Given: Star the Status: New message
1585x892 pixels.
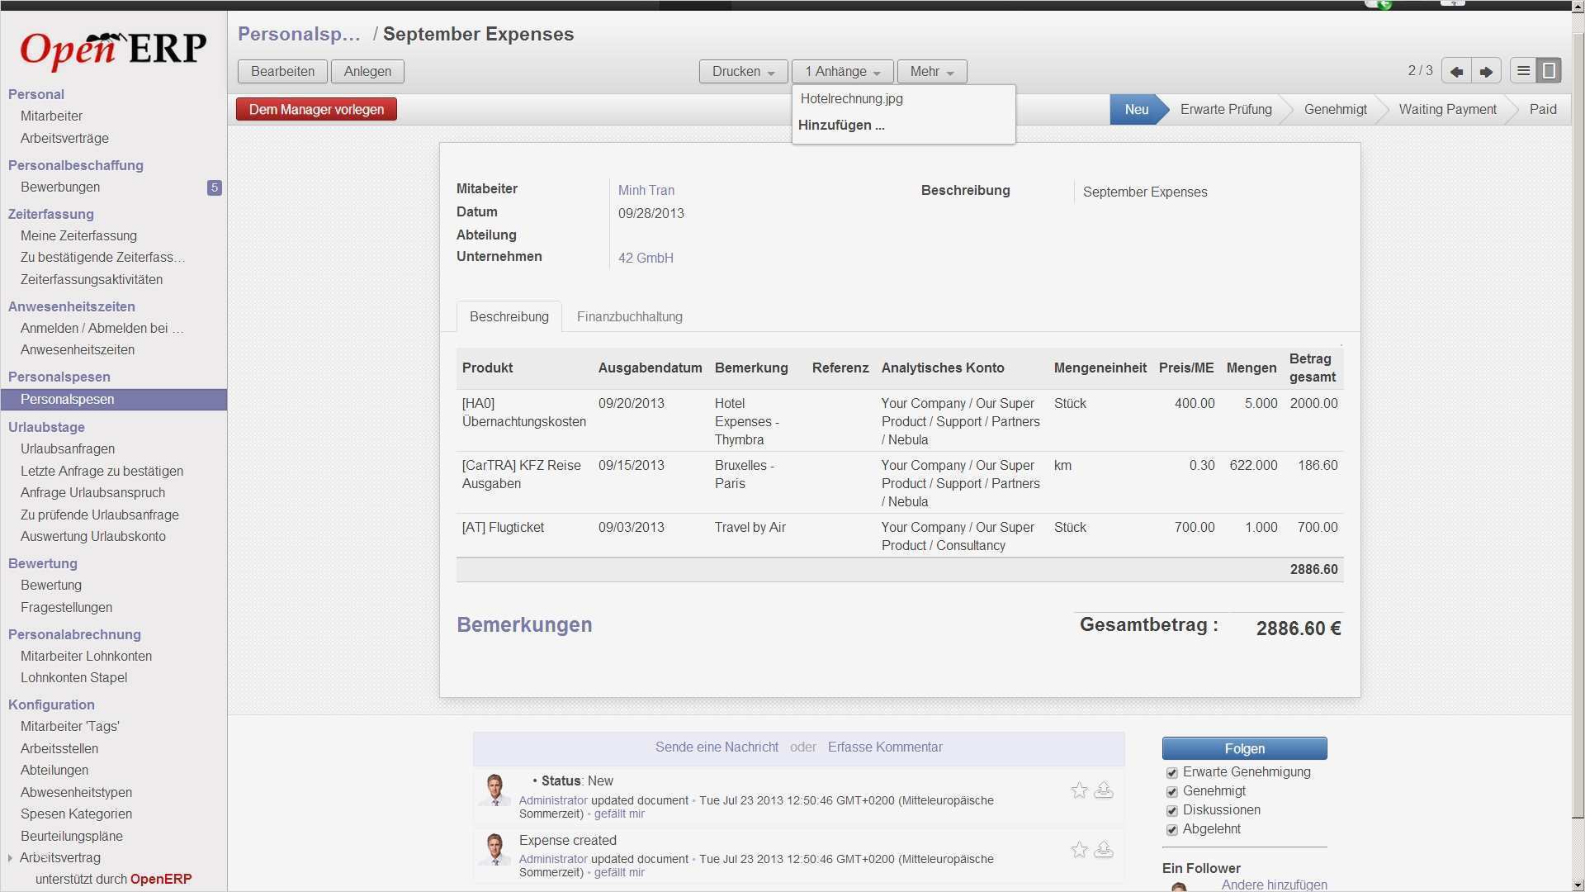Looking at the screenshot, I should point(1078,790).
